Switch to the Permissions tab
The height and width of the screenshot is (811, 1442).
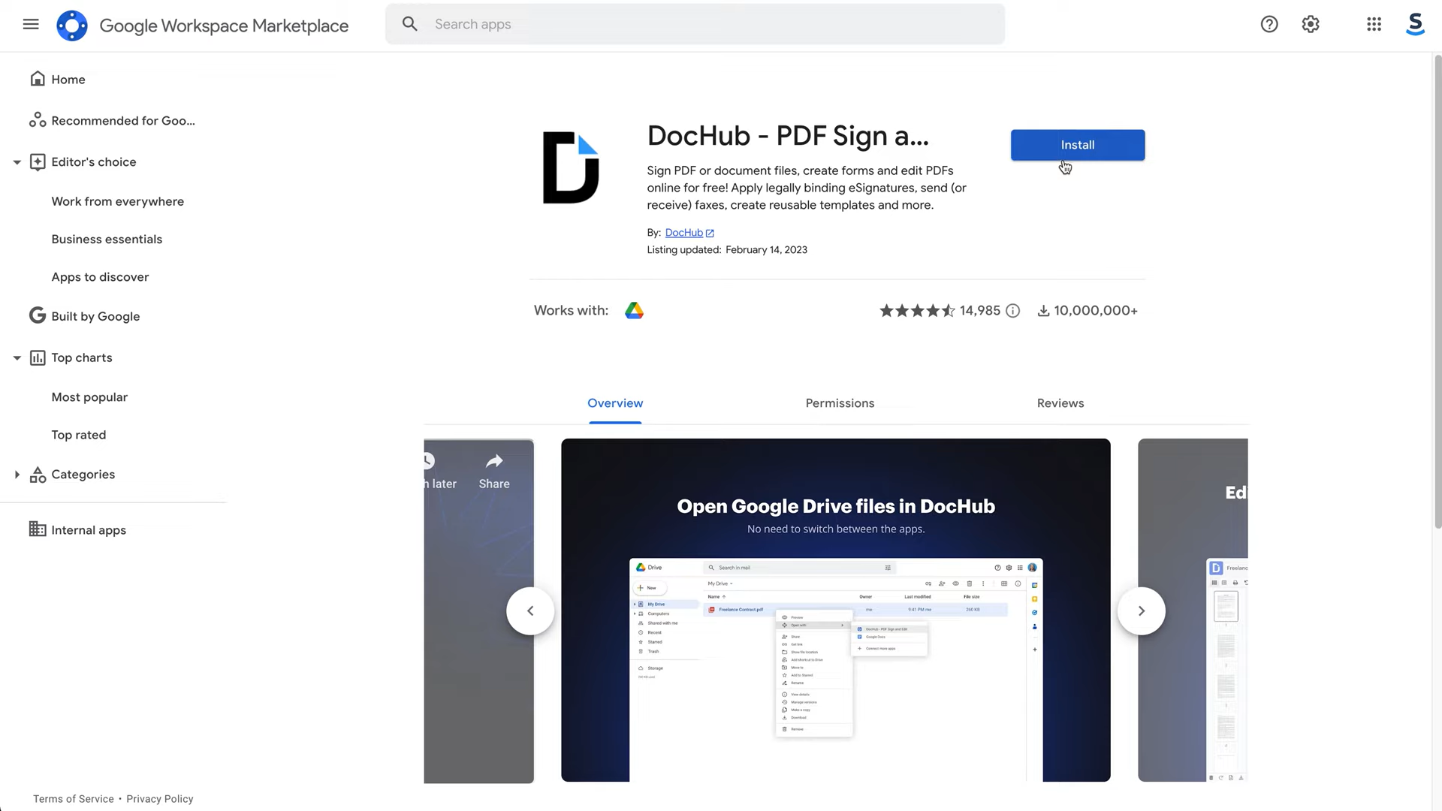tap(840, 403)
